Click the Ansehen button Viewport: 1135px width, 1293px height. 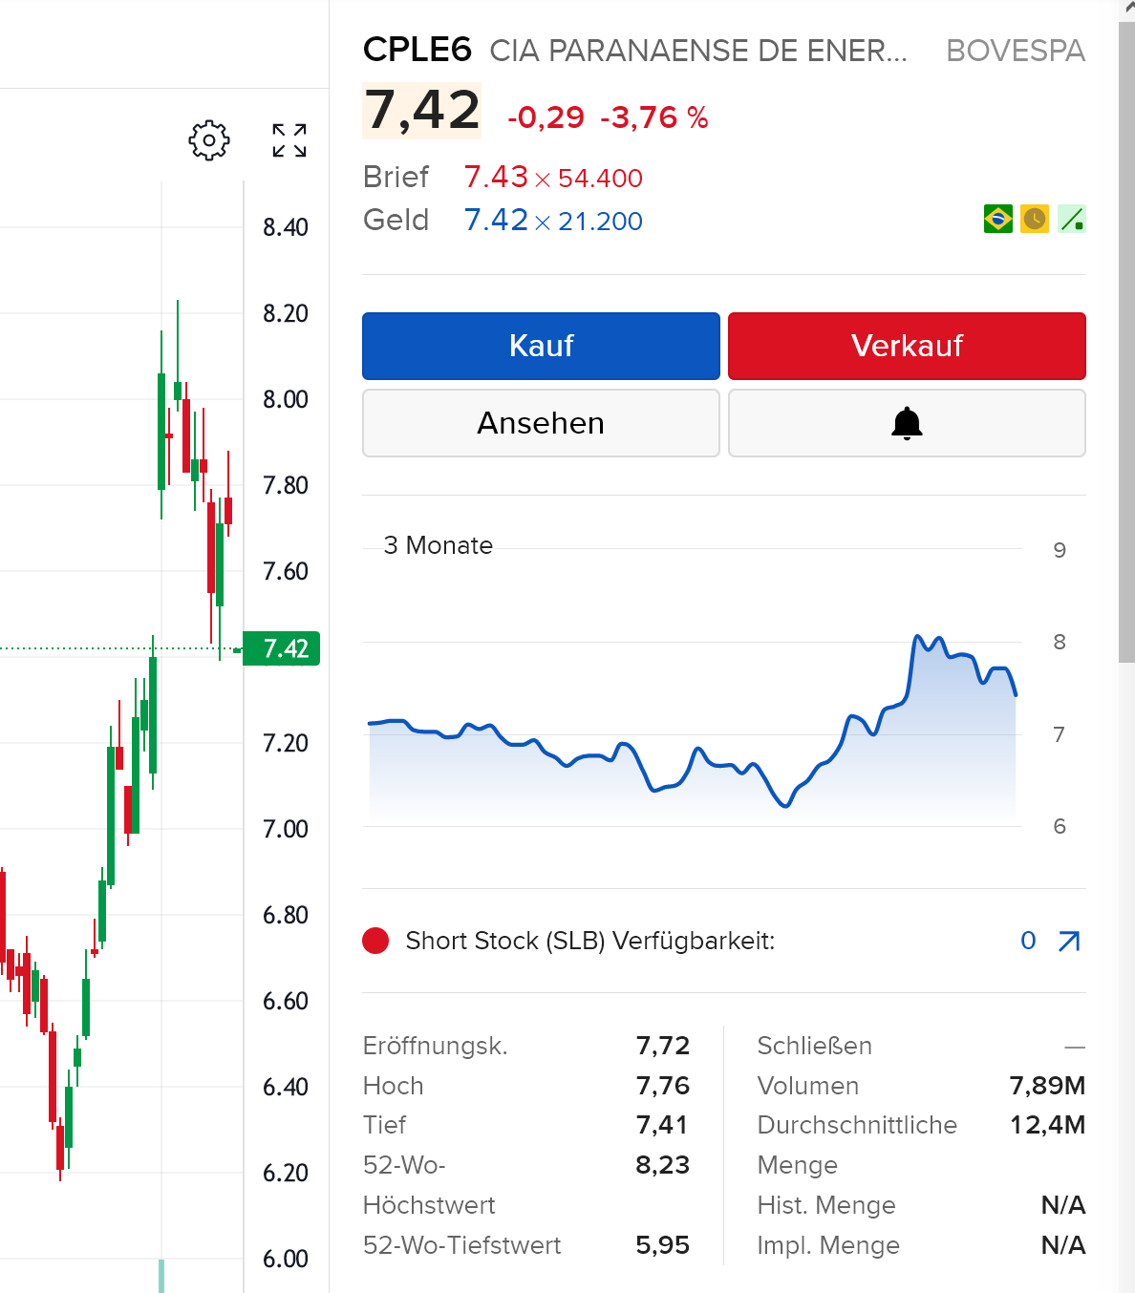coord(541,423)
